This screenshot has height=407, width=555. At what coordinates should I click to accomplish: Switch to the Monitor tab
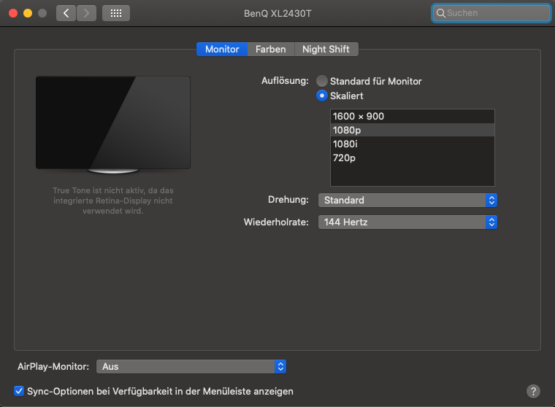click(222, 49)
